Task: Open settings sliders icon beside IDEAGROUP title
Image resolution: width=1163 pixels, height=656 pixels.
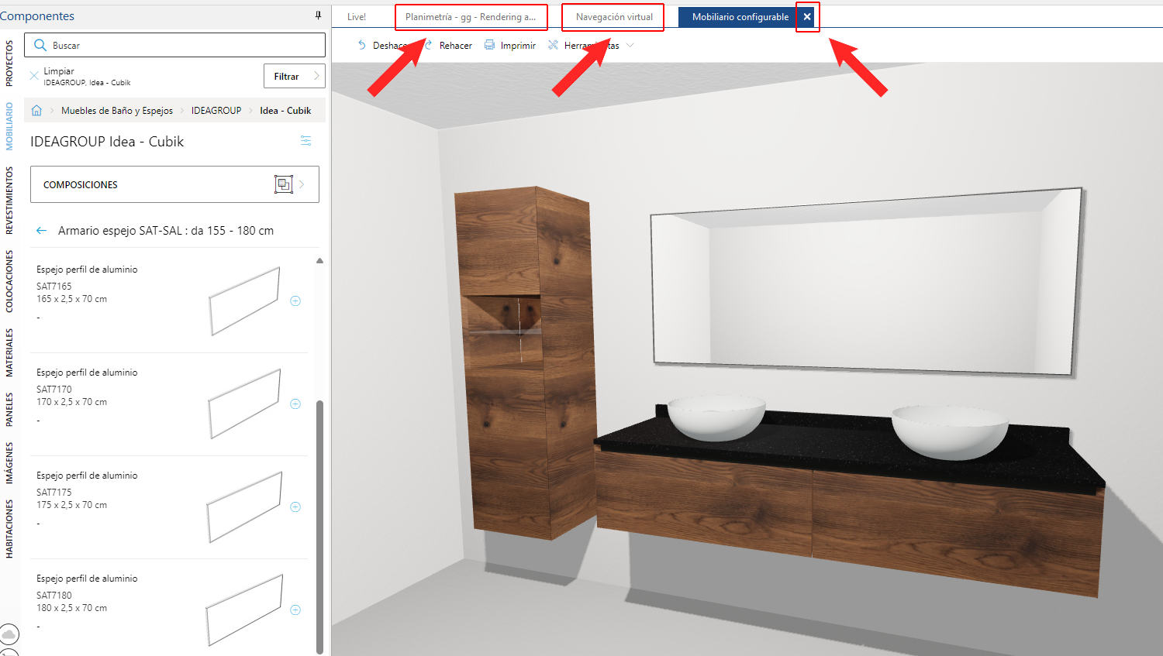Action: pyautogui.click(x=306, y=141)
